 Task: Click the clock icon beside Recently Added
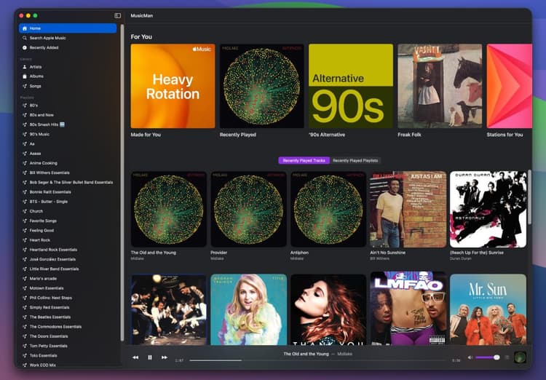click(x=25, y=48)
